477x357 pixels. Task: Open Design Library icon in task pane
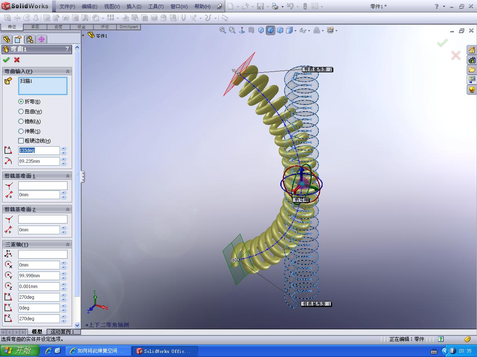[472, 60]
